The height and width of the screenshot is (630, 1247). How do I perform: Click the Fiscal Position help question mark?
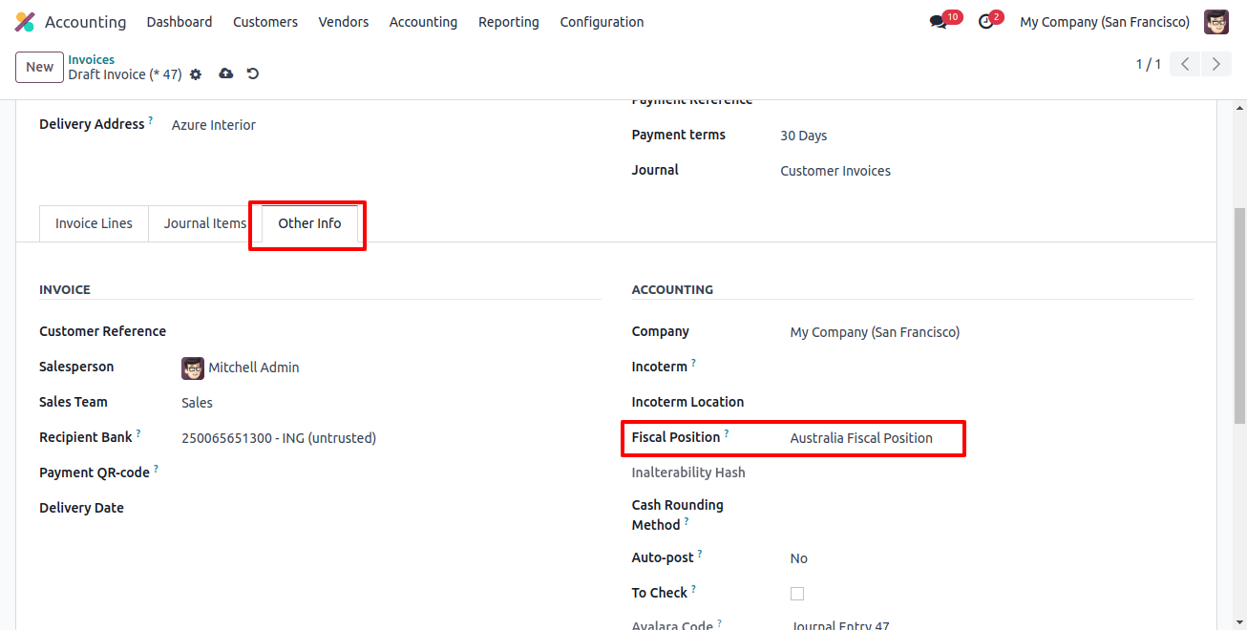tap(727, 433)
